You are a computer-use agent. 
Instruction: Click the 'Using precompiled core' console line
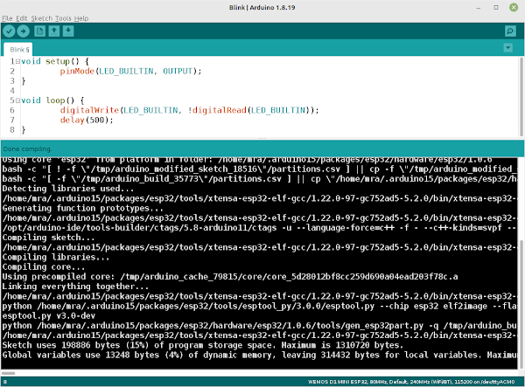tap(229, 277)
